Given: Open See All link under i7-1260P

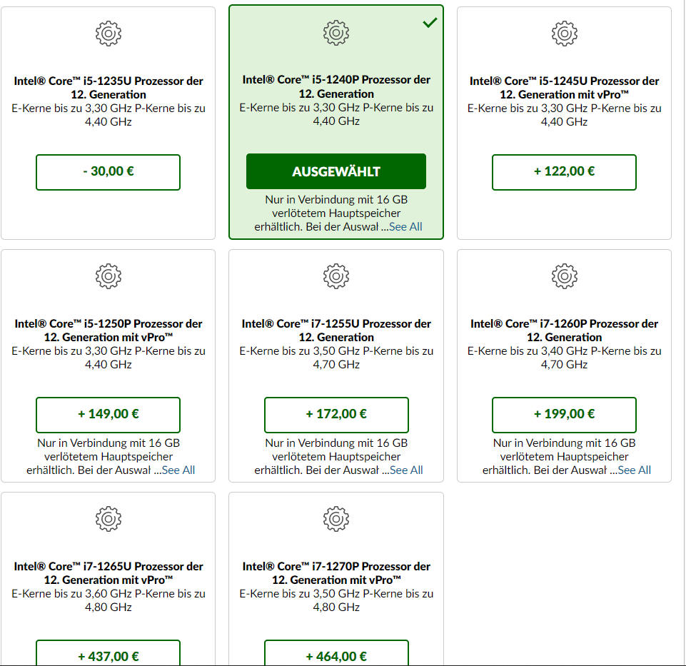Looking at the screenshot, I should (x=634, y=470).
